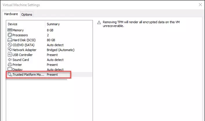This screenshot has height=121, width=205.
Task: Select the Display row label
Action: click(x=17, y=70)
